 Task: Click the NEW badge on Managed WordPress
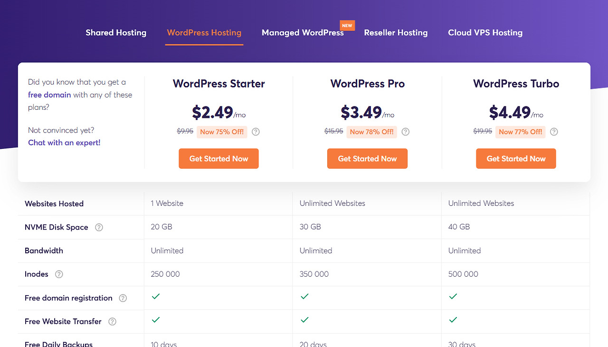coord(347,26)
